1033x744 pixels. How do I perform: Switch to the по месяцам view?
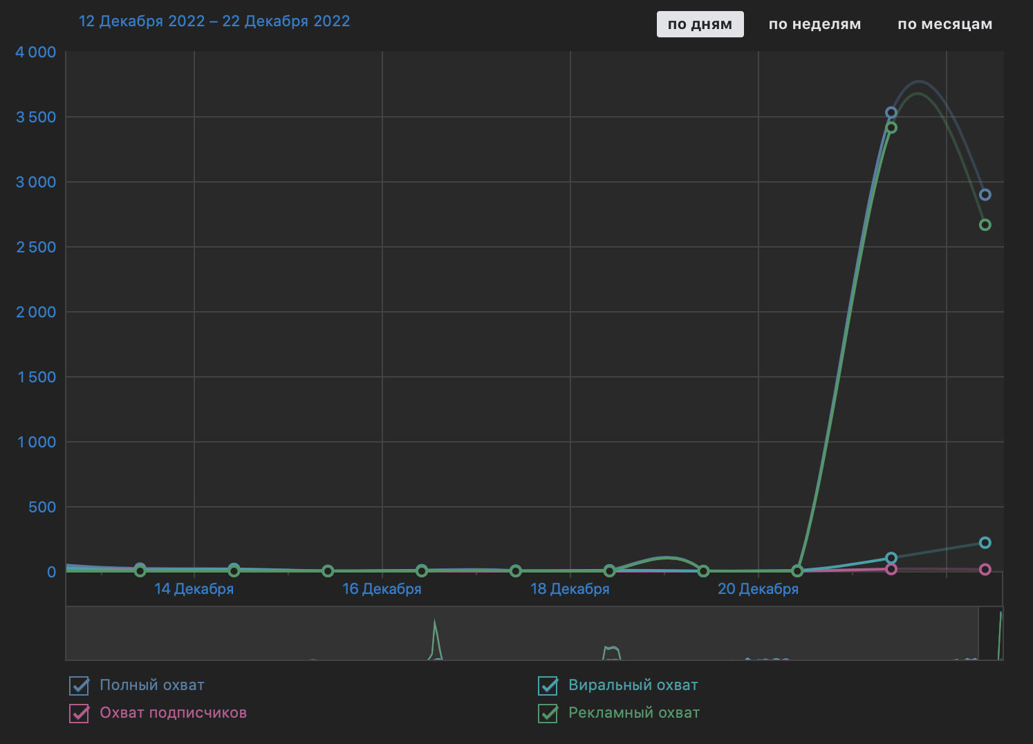tap(944, 24)
